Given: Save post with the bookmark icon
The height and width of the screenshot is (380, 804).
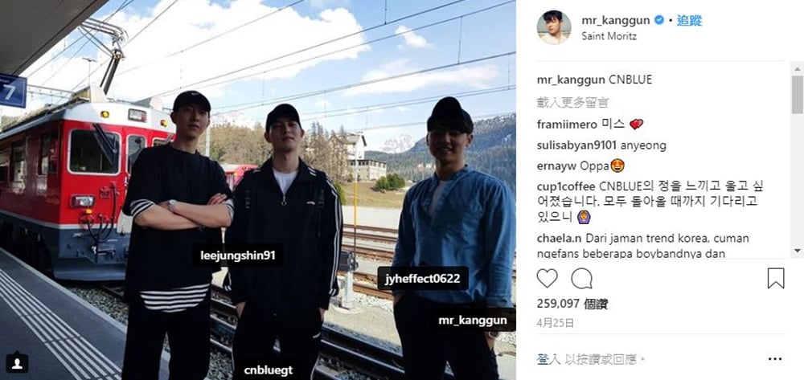Looking at the screenshot, I should (776, 278).
